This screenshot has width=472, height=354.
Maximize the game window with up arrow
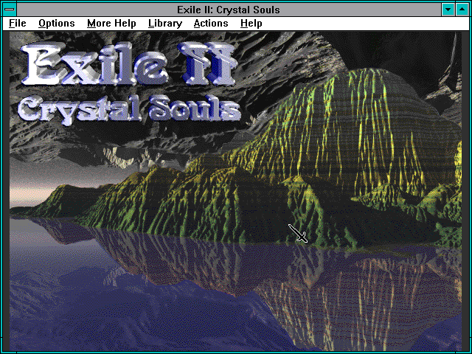(x=462, y=10)
